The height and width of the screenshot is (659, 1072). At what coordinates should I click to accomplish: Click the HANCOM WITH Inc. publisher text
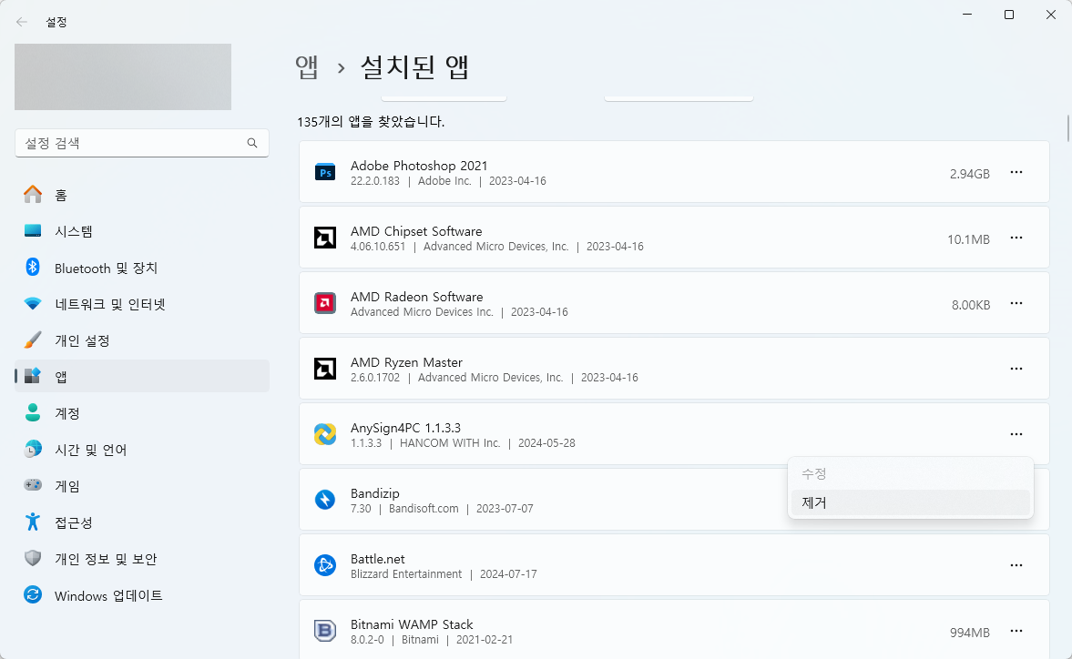450,443
